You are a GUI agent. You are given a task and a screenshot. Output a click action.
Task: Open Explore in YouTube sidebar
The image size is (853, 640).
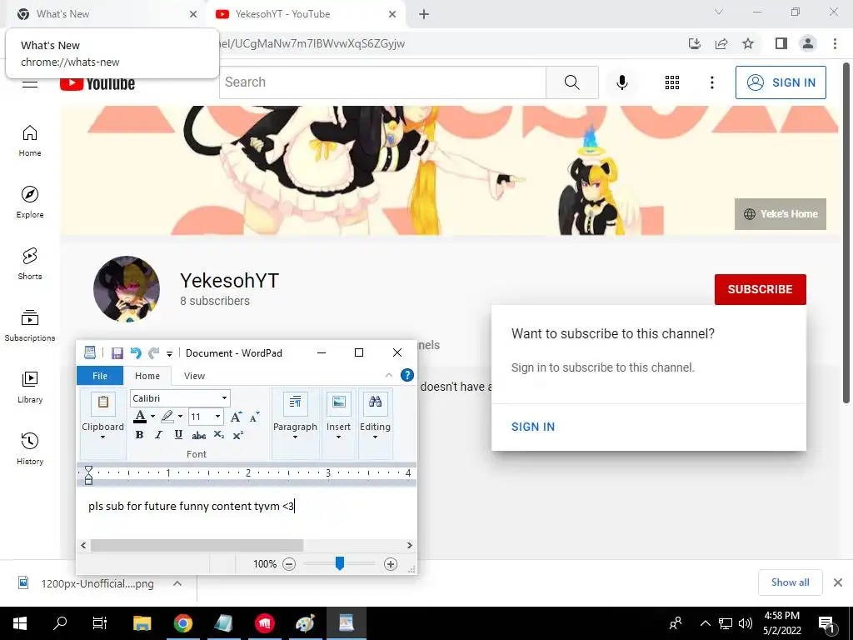click(x=30, y=202)
